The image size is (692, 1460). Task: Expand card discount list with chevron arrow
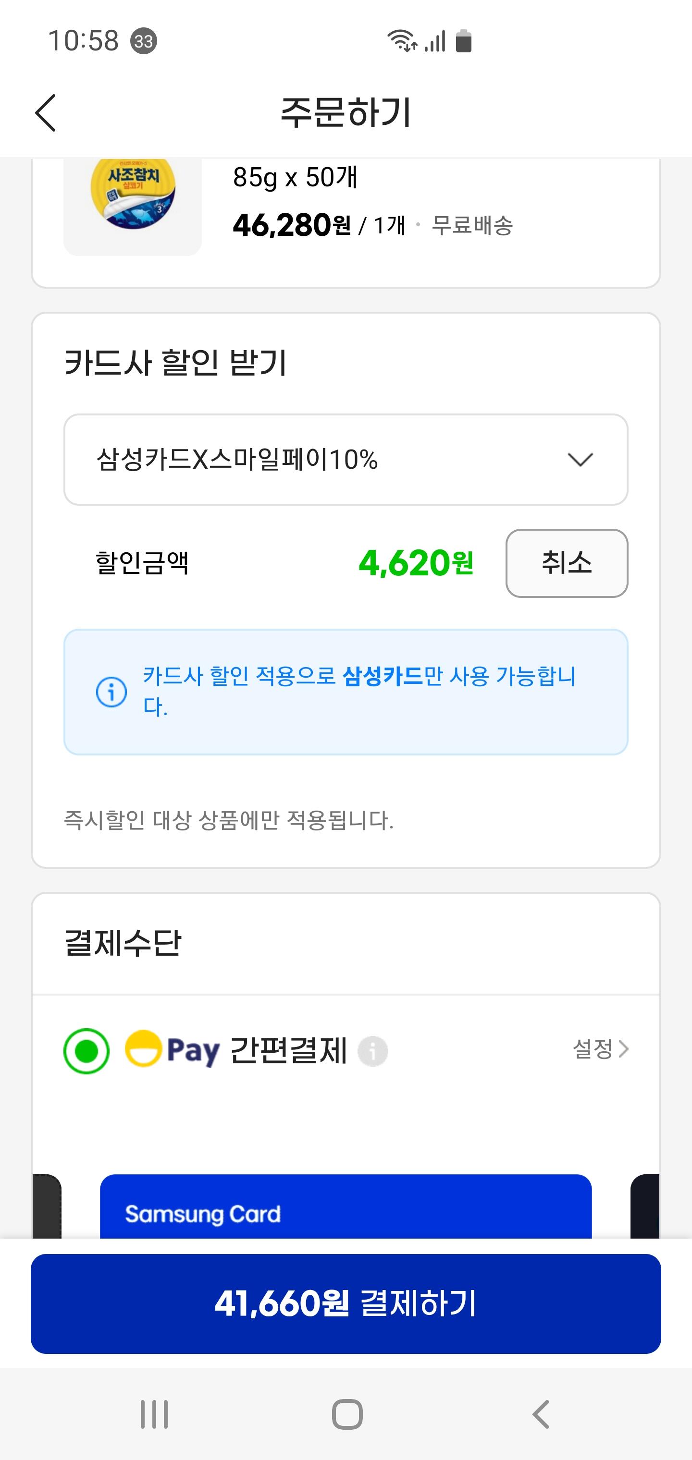click(x=580, y=460)
